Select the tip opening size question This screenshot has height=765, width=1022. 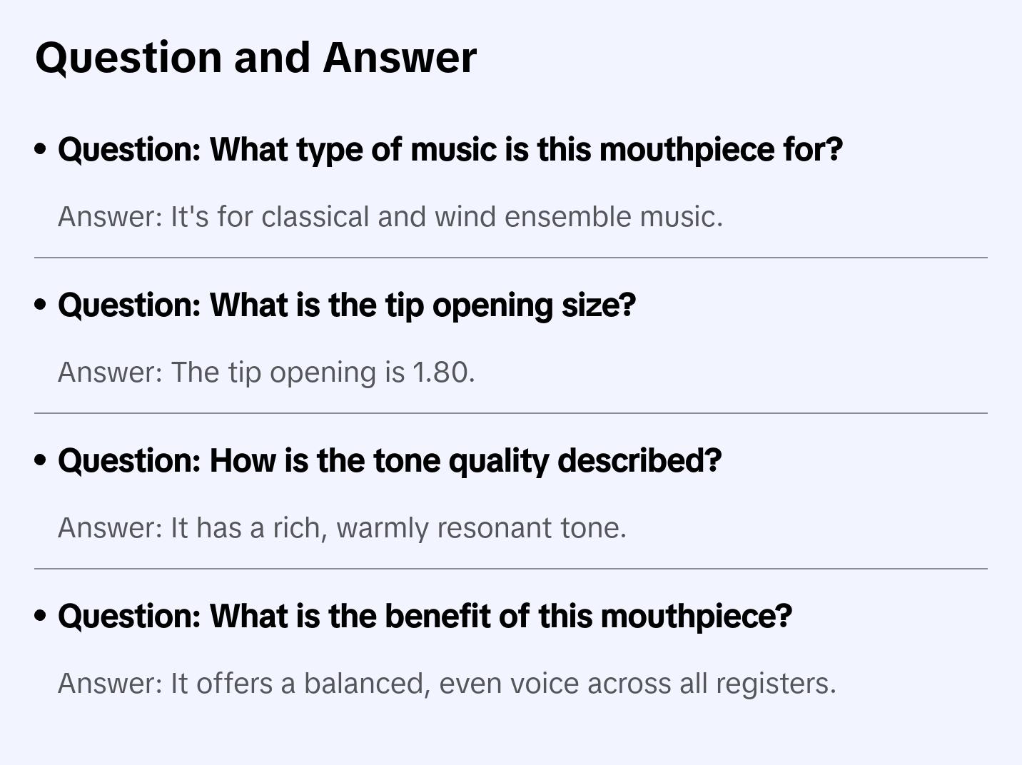coord(346,305)
